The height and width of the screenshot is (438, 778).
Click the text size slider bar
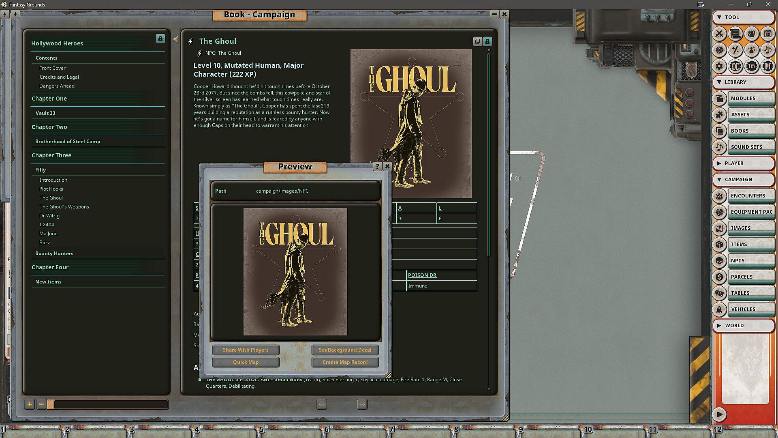tap(110, 404)
